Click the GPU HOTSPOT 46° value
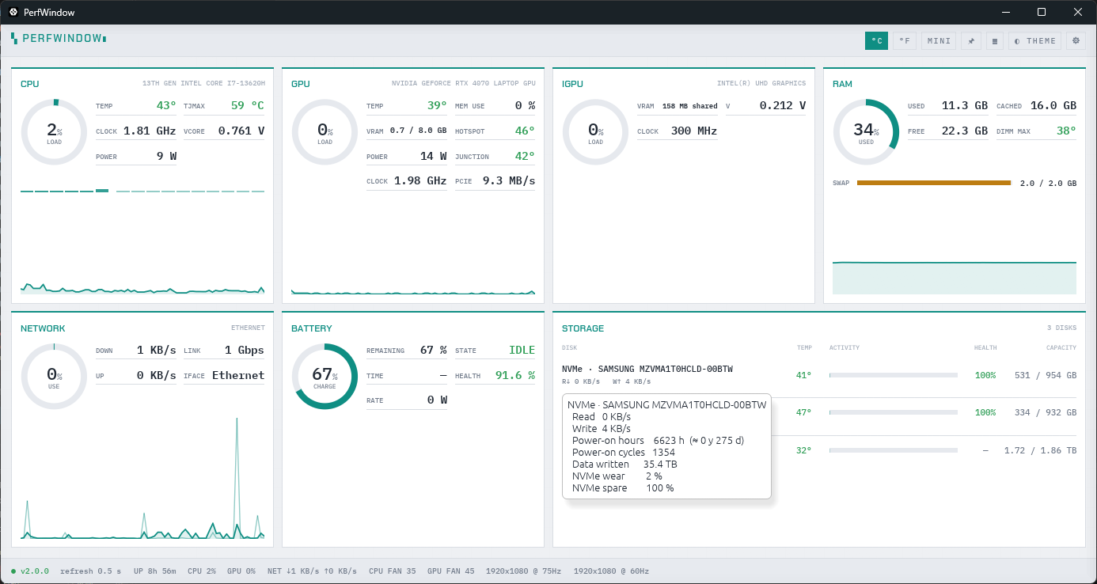This screenshot has width=1097, height=584. (525, 131)
